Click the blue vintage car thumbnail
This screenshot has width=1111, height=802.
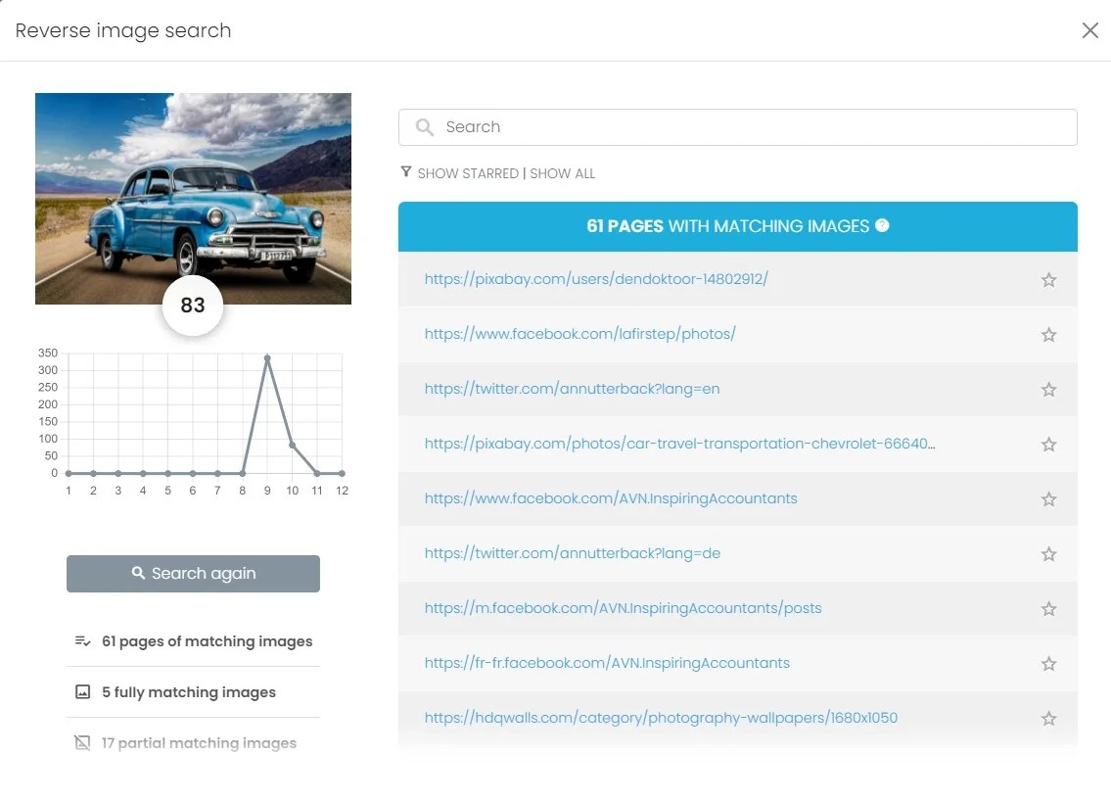[193, 198]
